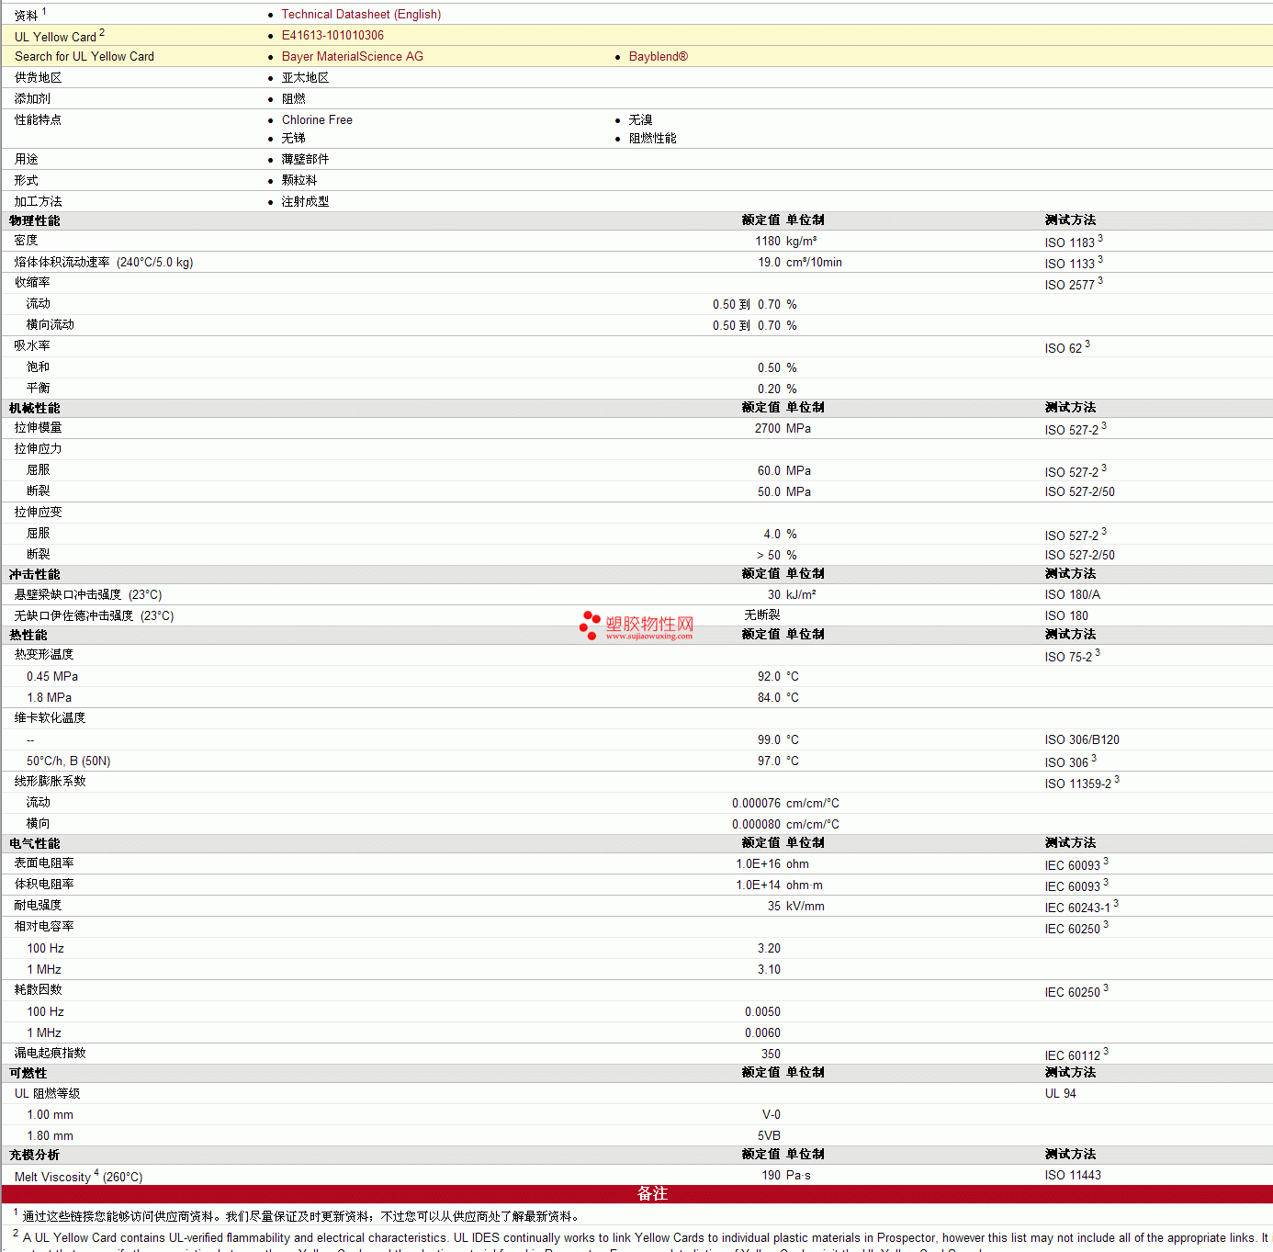Select the break stress value '50.0'

[770, 492]
